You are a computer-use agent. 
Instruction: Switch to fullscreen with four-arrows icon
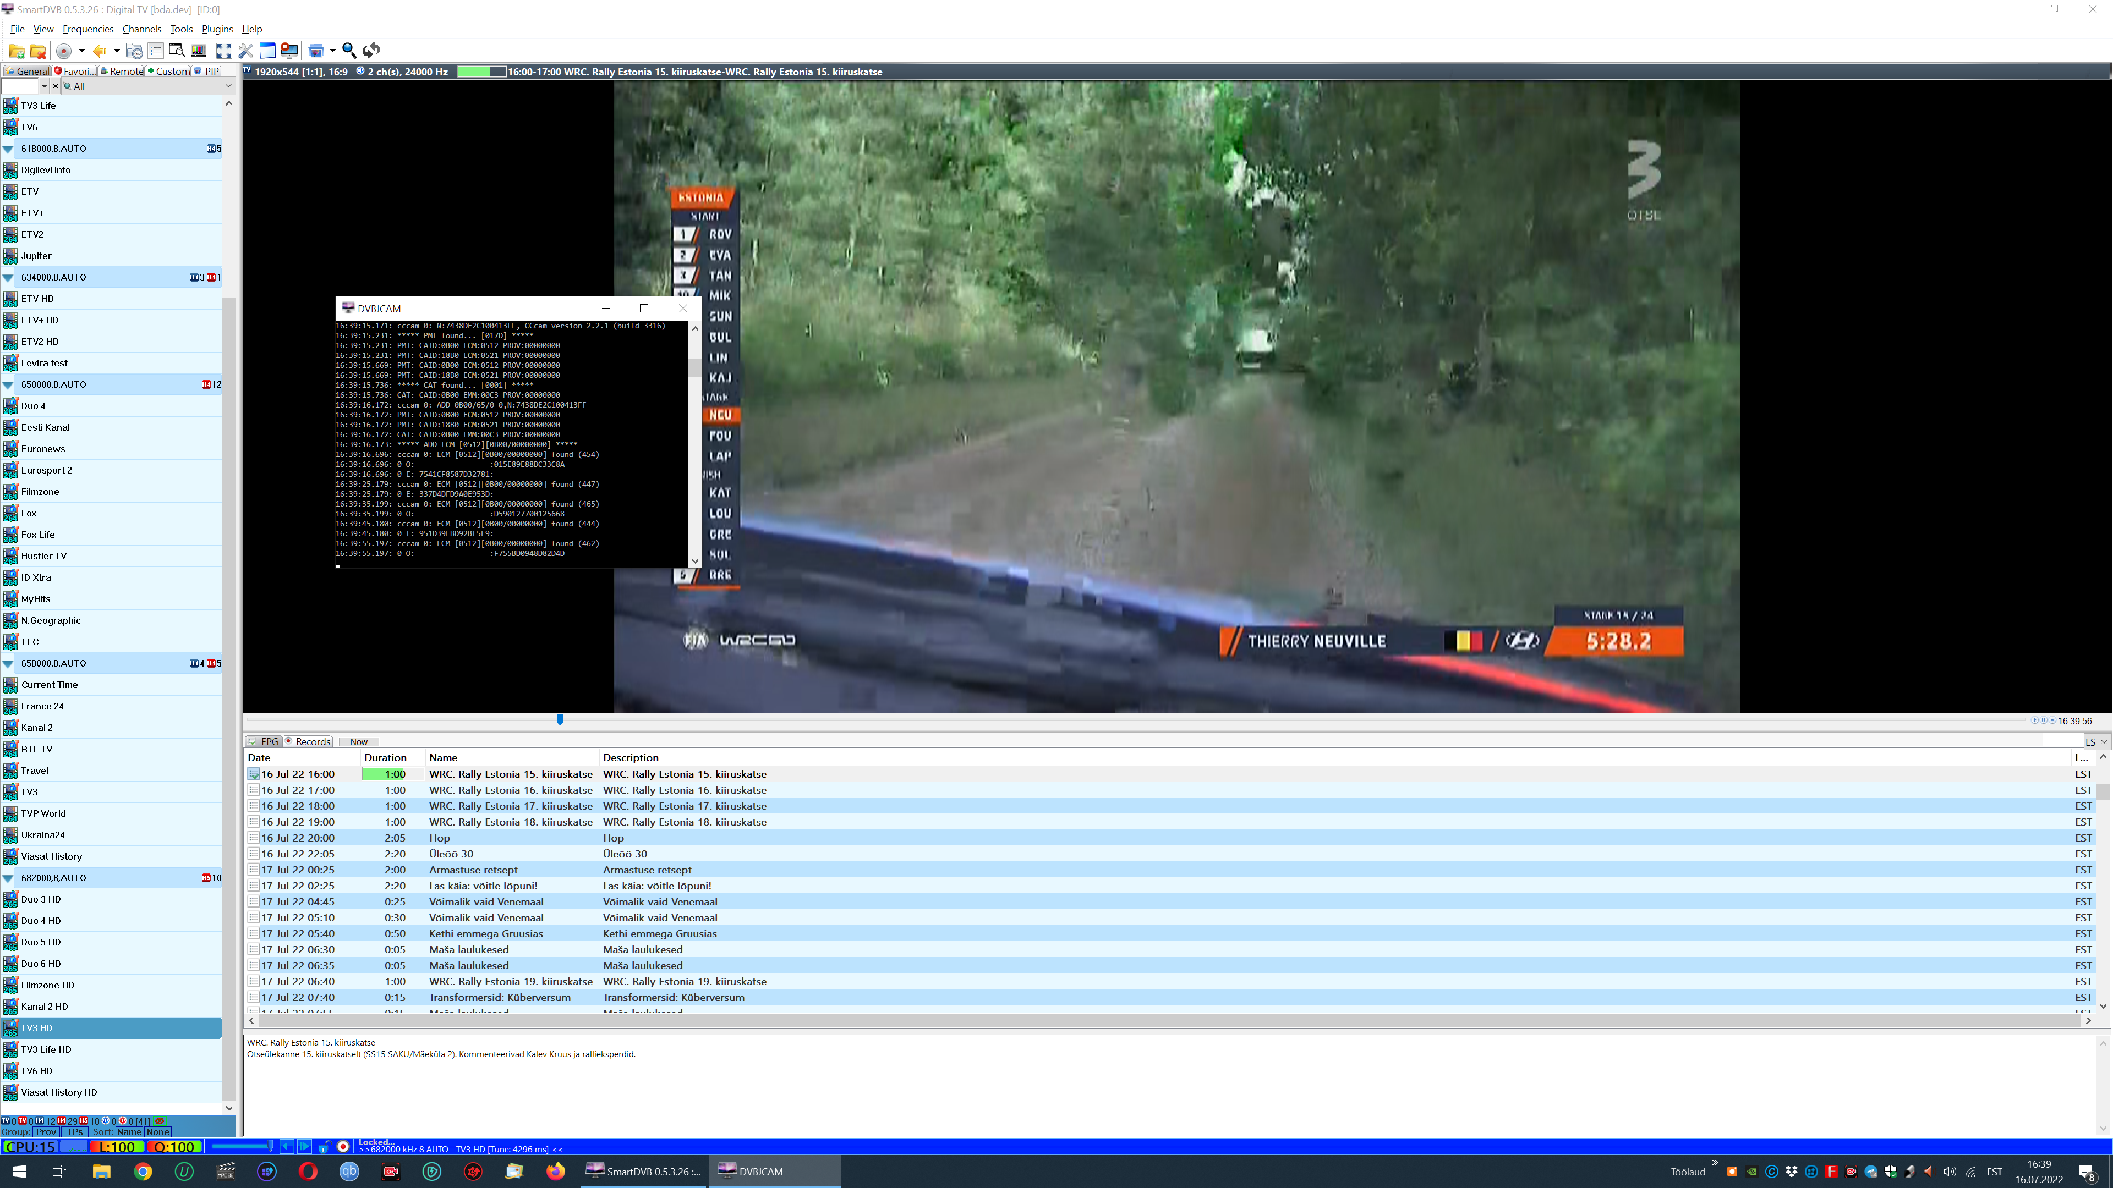[x=224, y=51]
